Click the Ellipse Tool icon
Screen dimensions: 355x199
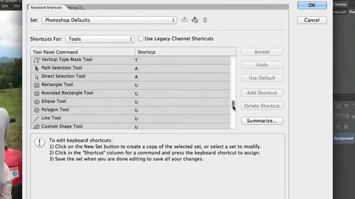[37, 102]
